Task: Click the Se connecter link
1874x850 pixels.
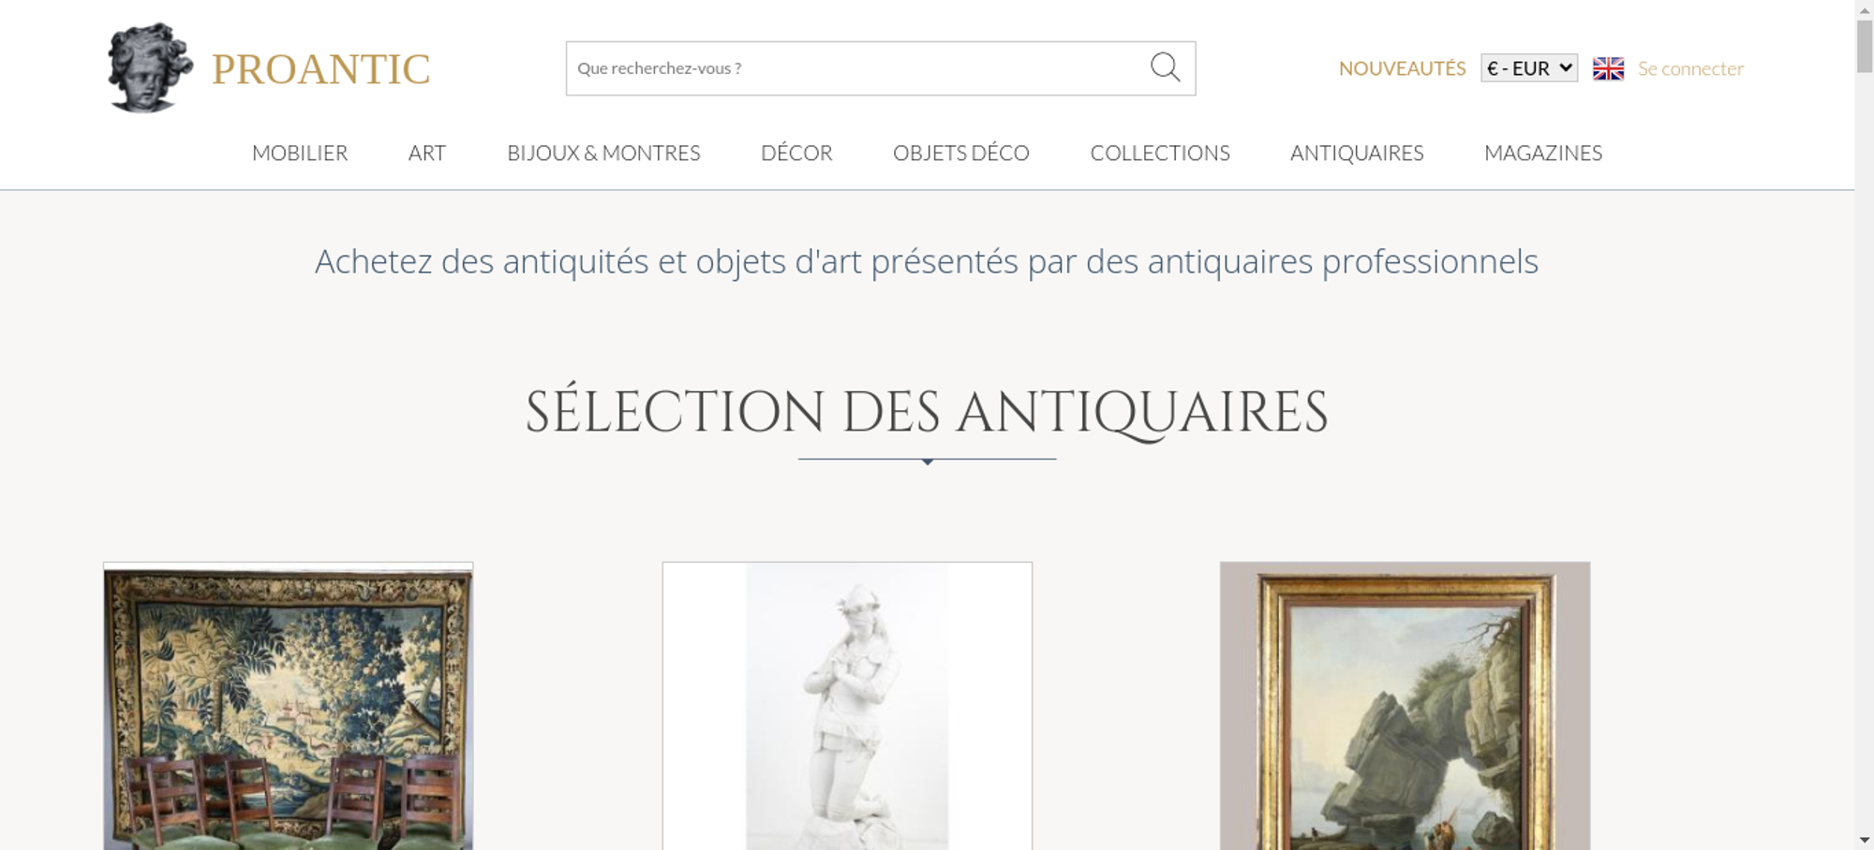Action: point(1690,68)
